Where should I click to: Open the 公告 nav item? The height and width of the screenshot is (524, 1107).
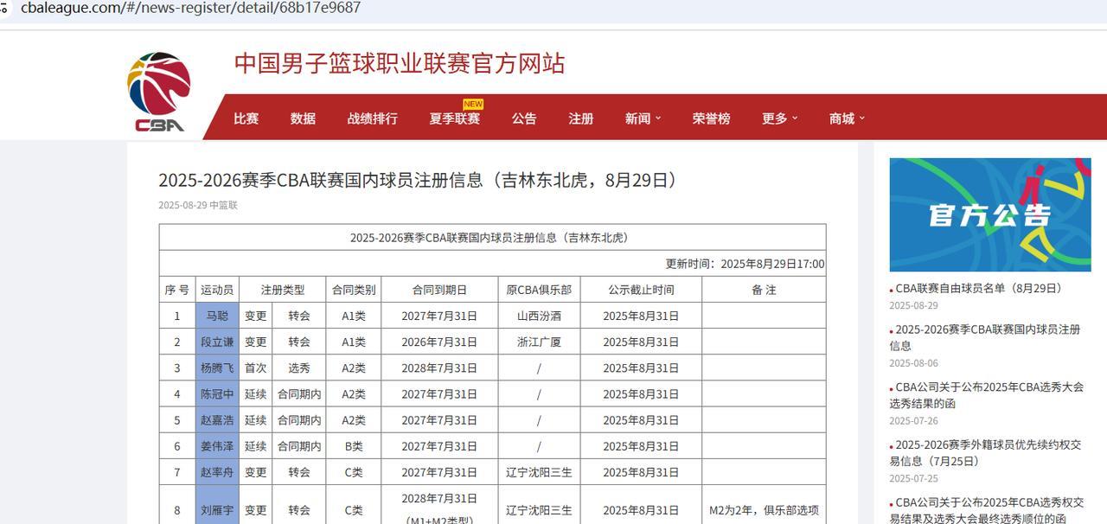[x=524, y=118]
